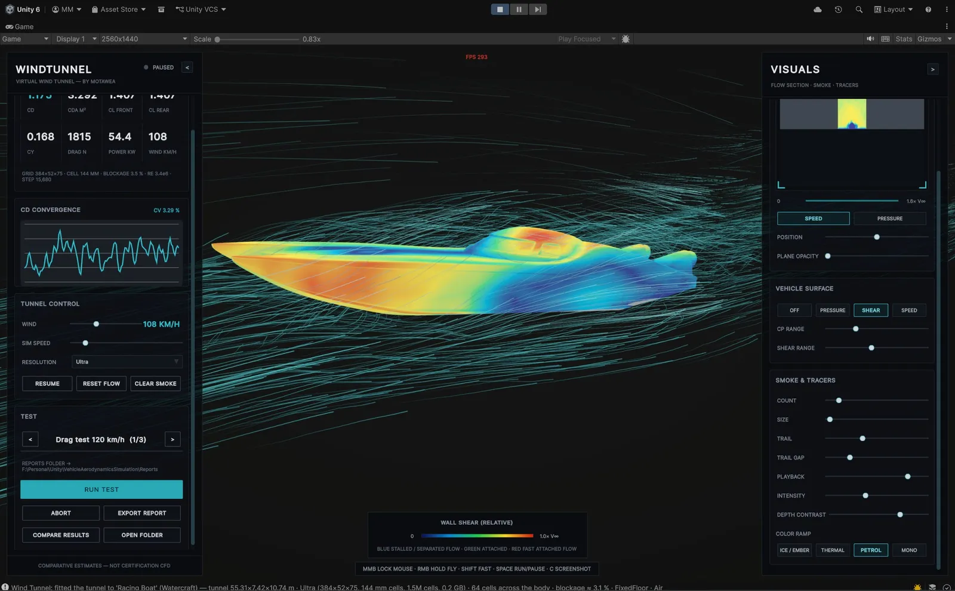Click the console message icon in status bar
955x591 pixels.
tap(5, 587)
